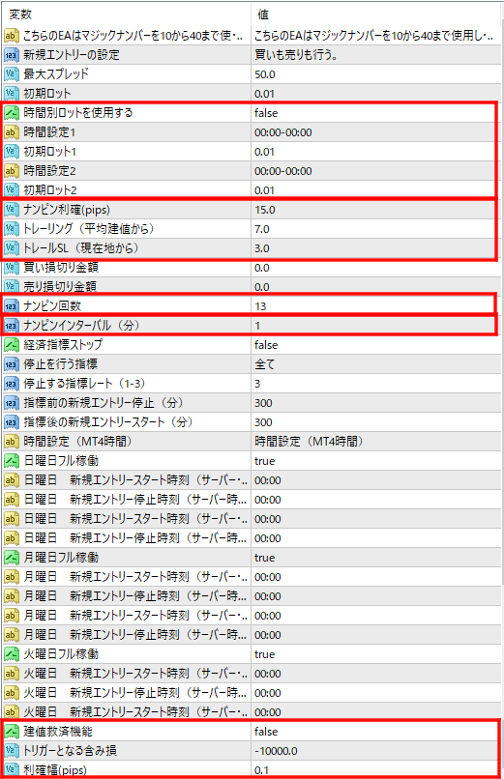This screenshot has height=779, width=504.
Task: Edit the 最大スプレッド value 50.0
Action: pos(265,74)
